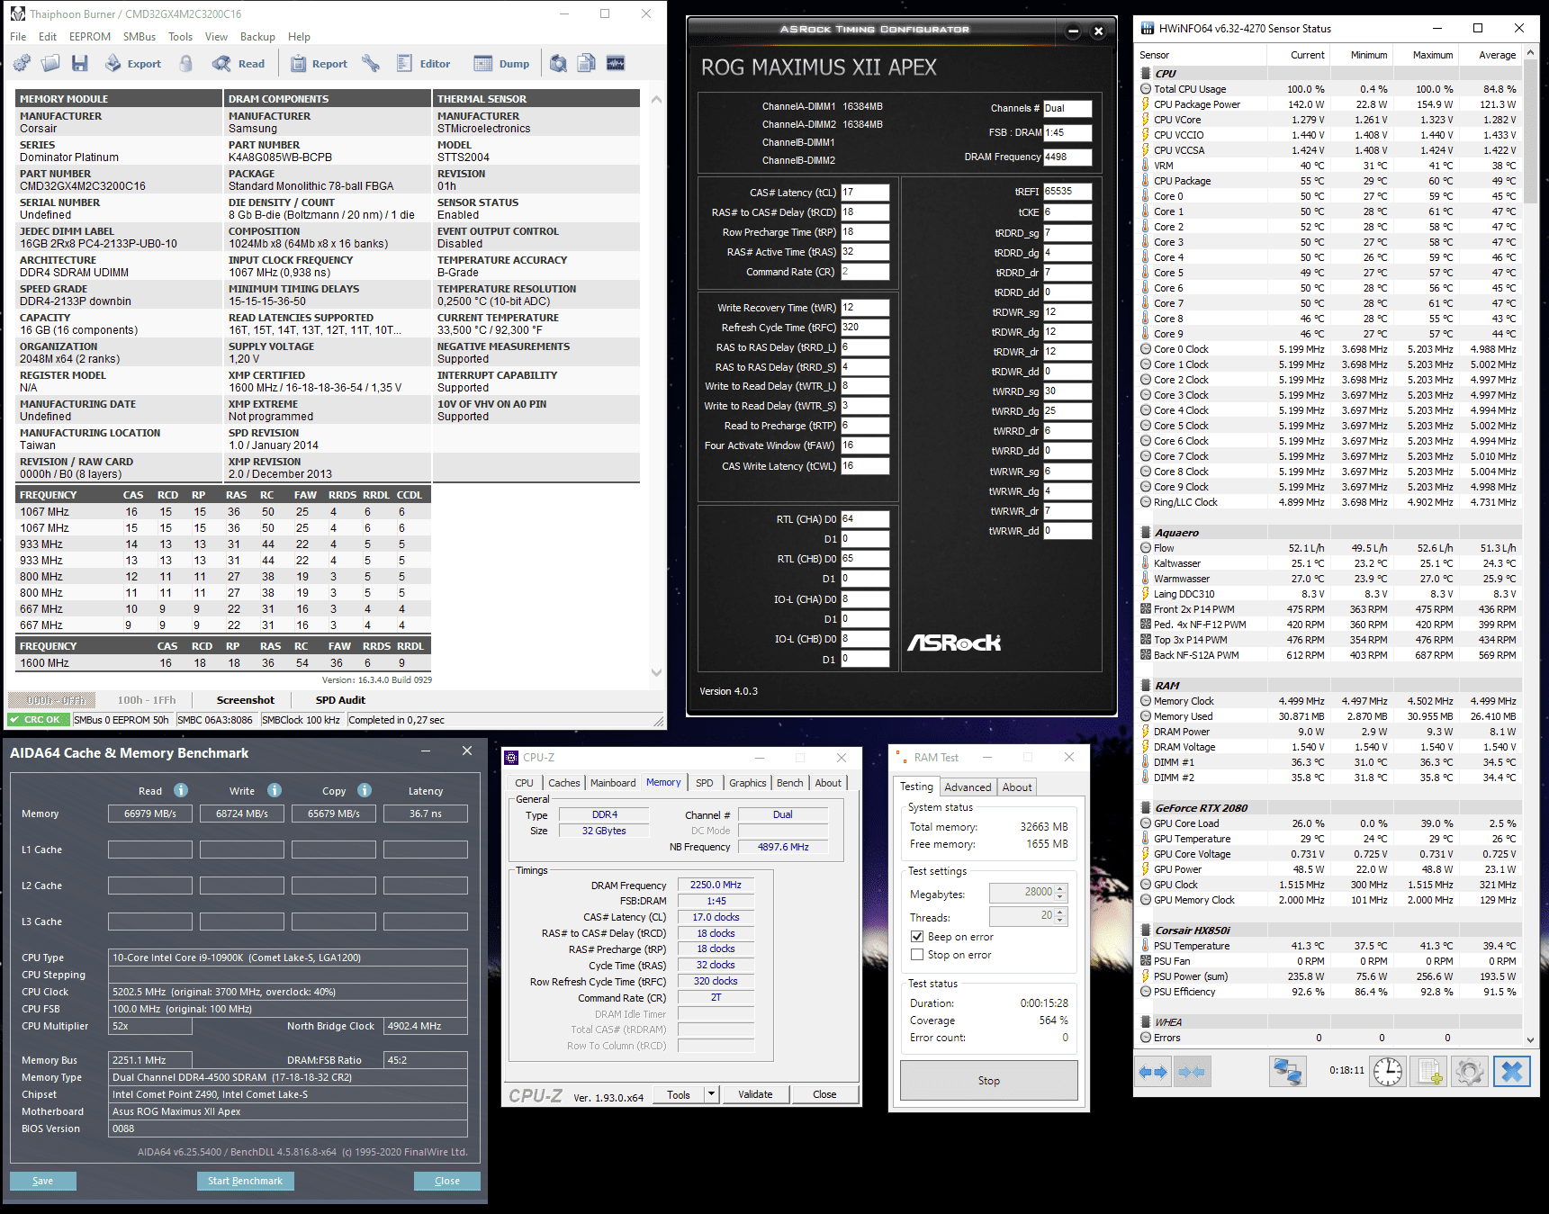Viewport: 1549px width, 1214px height.
Task: Click Start Benchmark in AIDA64
Action: (245, 1181)
